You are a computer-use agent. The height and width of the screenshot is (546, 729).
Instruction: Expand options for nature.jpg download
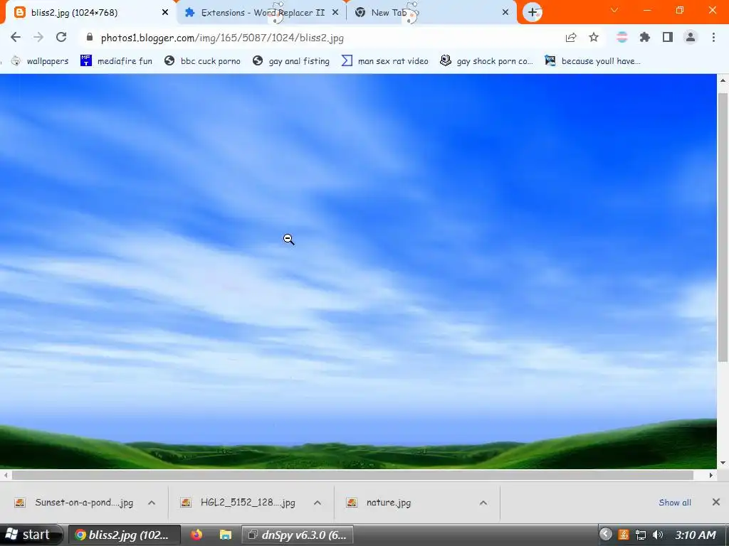[483, 503]
